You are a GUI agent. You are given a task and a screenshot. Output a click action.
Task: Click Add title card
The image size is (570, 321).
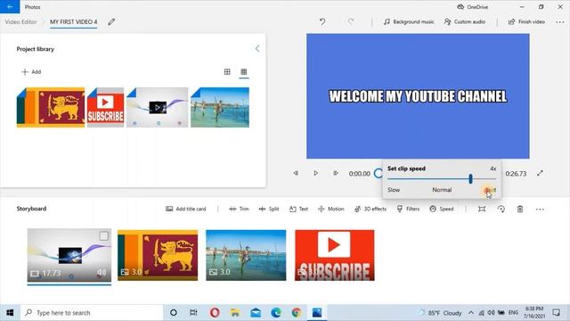click(x=186, y=209)
